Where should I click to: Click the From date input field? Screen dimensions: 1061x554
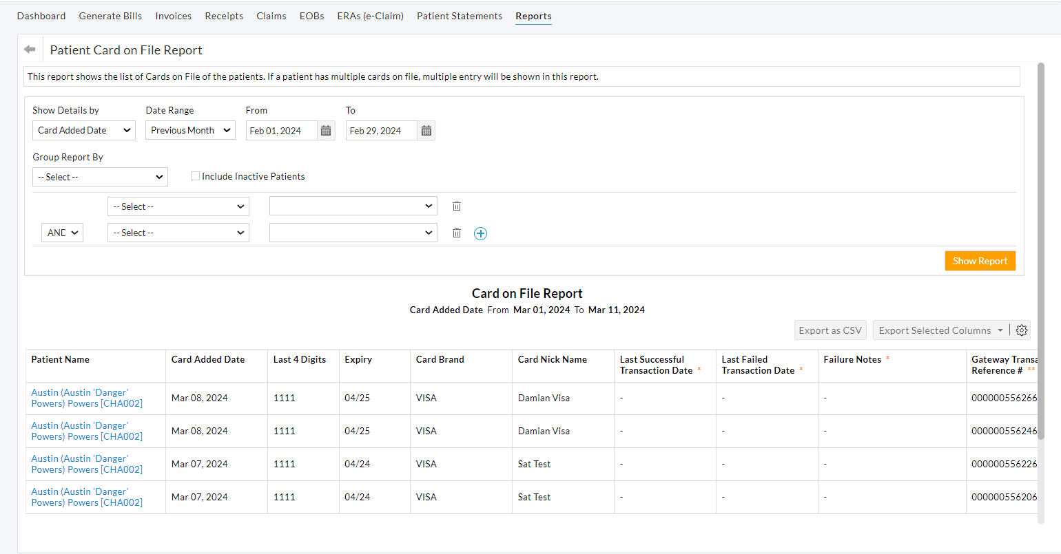tap(281, 131)
